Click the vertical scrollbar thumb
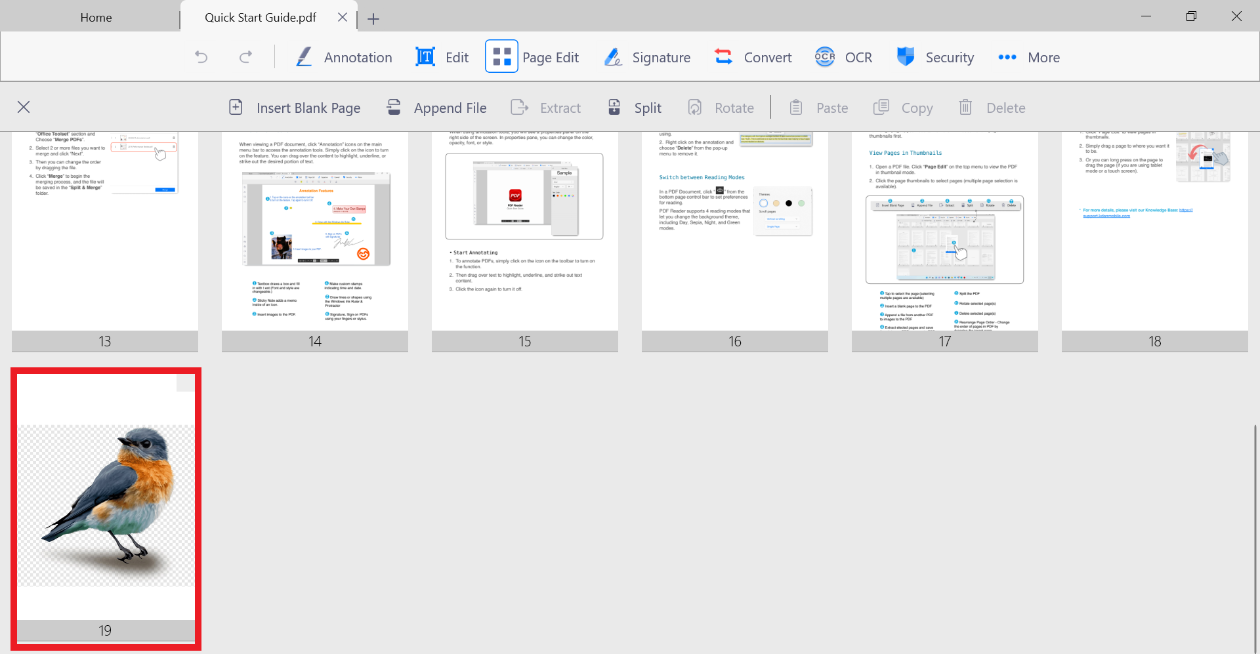This screenshot has height=654, width=1260. [1255, 538]
